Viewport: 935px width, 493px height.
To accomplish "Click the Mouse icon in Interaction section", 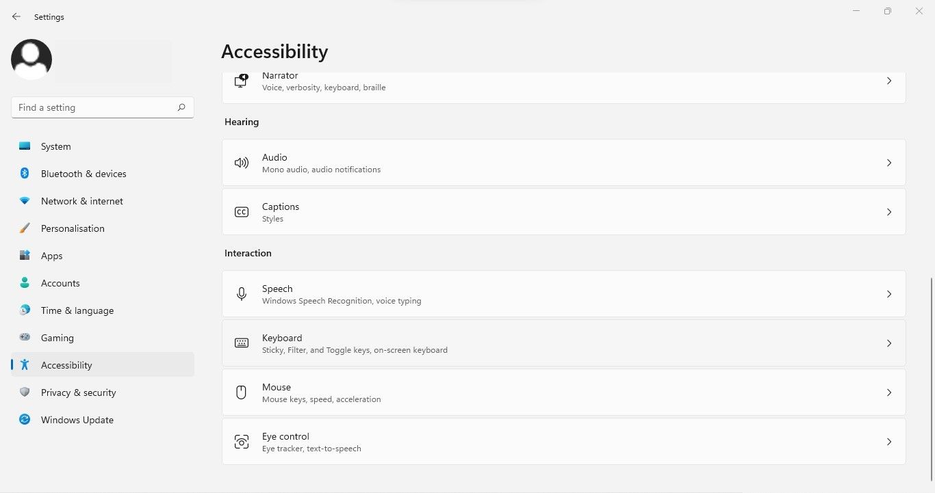I will click(x=241, y=392).
